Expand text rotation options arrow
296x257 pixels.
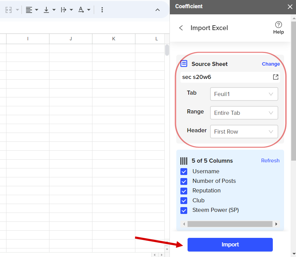click(89, 10)
